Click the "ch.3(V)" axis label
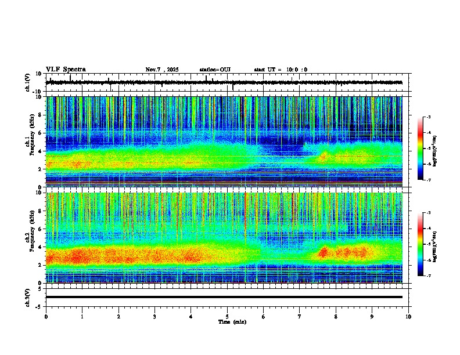This screenshot has width=460, height=355. point(28,298)
